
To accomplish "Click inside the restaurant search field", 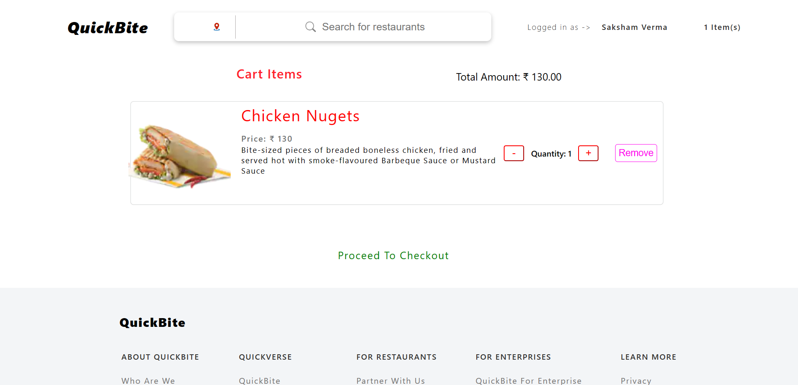I will pyautogui.click(x=395, y=27).
